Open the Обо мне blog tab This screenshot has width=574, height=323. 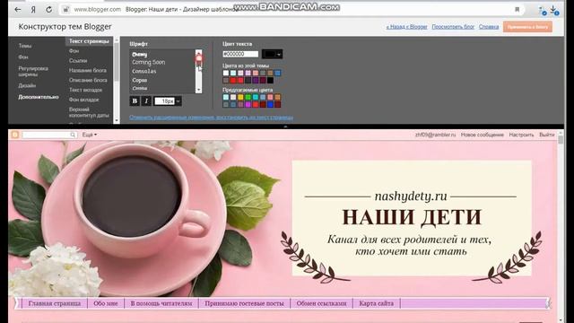coord(106,303)
